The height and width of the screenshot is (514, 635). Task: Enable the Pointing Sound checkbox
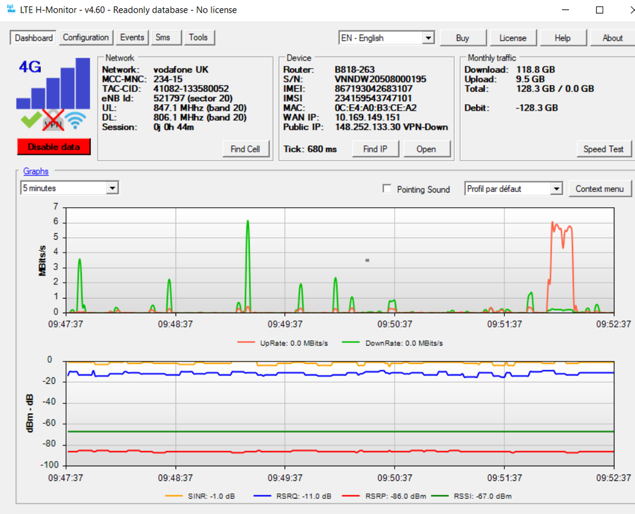tap(386, 189)
